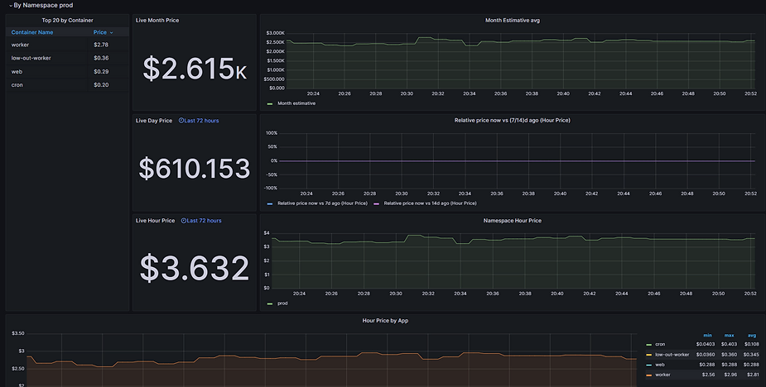
Task: Click the cron container name cell
Action: [x=17, y=85]
